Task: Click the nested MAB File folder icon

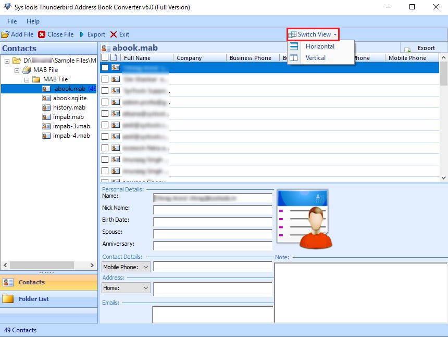Action: point(36,79)
